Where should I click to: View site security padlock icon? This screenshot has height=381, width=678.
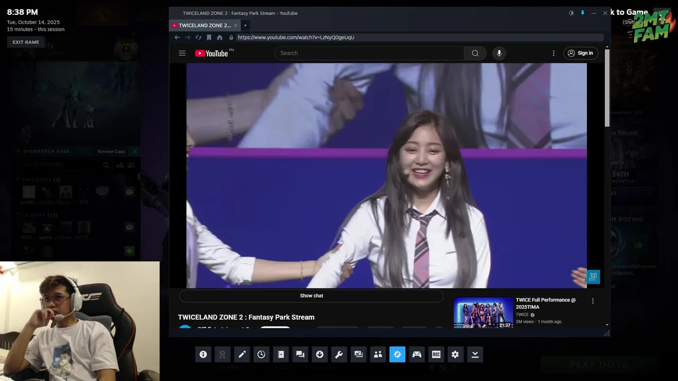point(231,38)
